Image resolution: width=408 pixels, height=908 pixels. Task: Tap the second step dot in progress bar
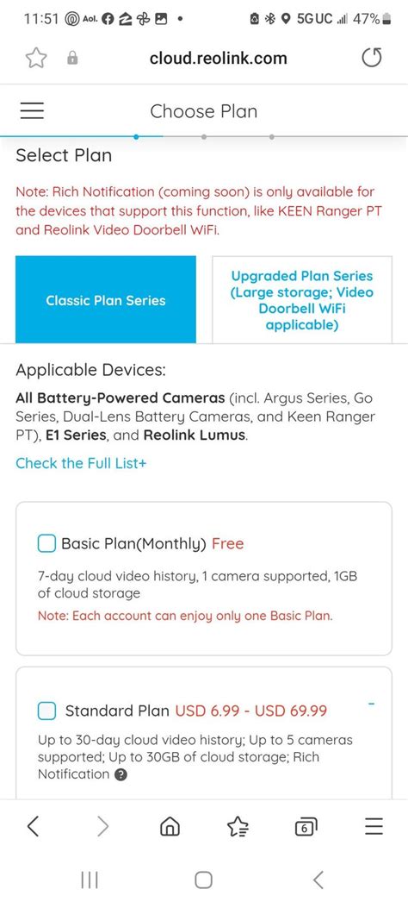[204, 137]
